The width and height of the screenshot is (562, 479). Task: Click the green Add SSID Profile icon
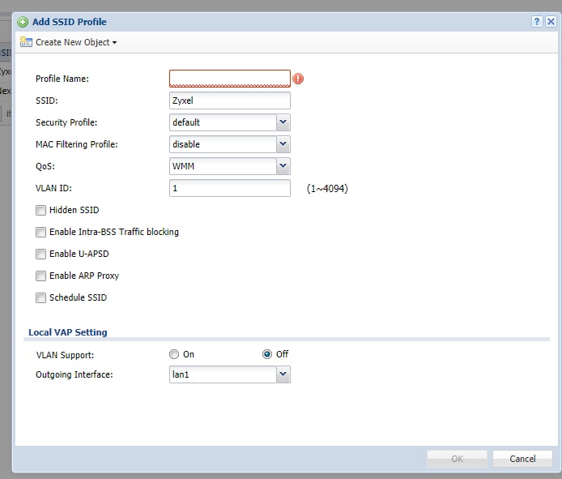pos(23,22)
